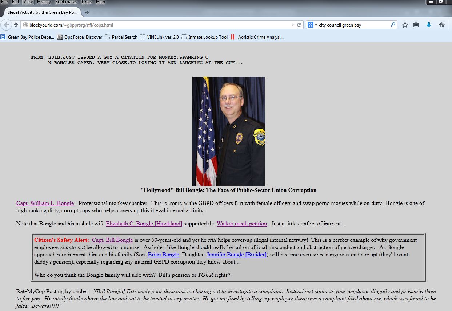Image resolution: width=452 pixels, height=311 pixels.
Task: Open VINELink ver. 2.0 bookmark
Action: [x=159, y=37]
